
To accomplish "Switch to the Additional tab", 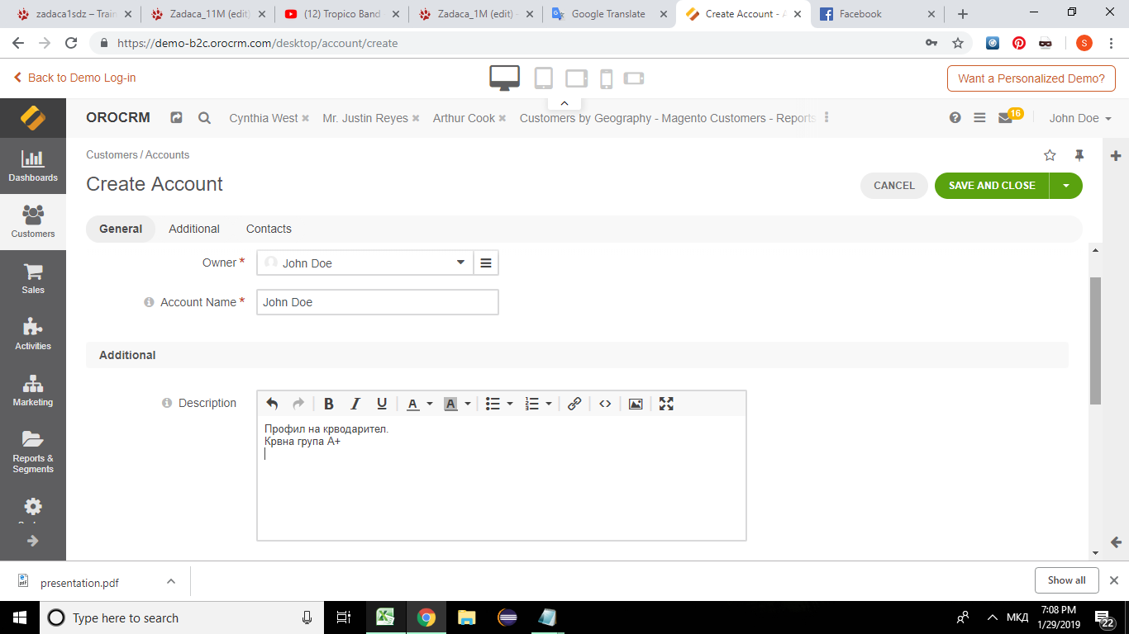I will (194, 229).
